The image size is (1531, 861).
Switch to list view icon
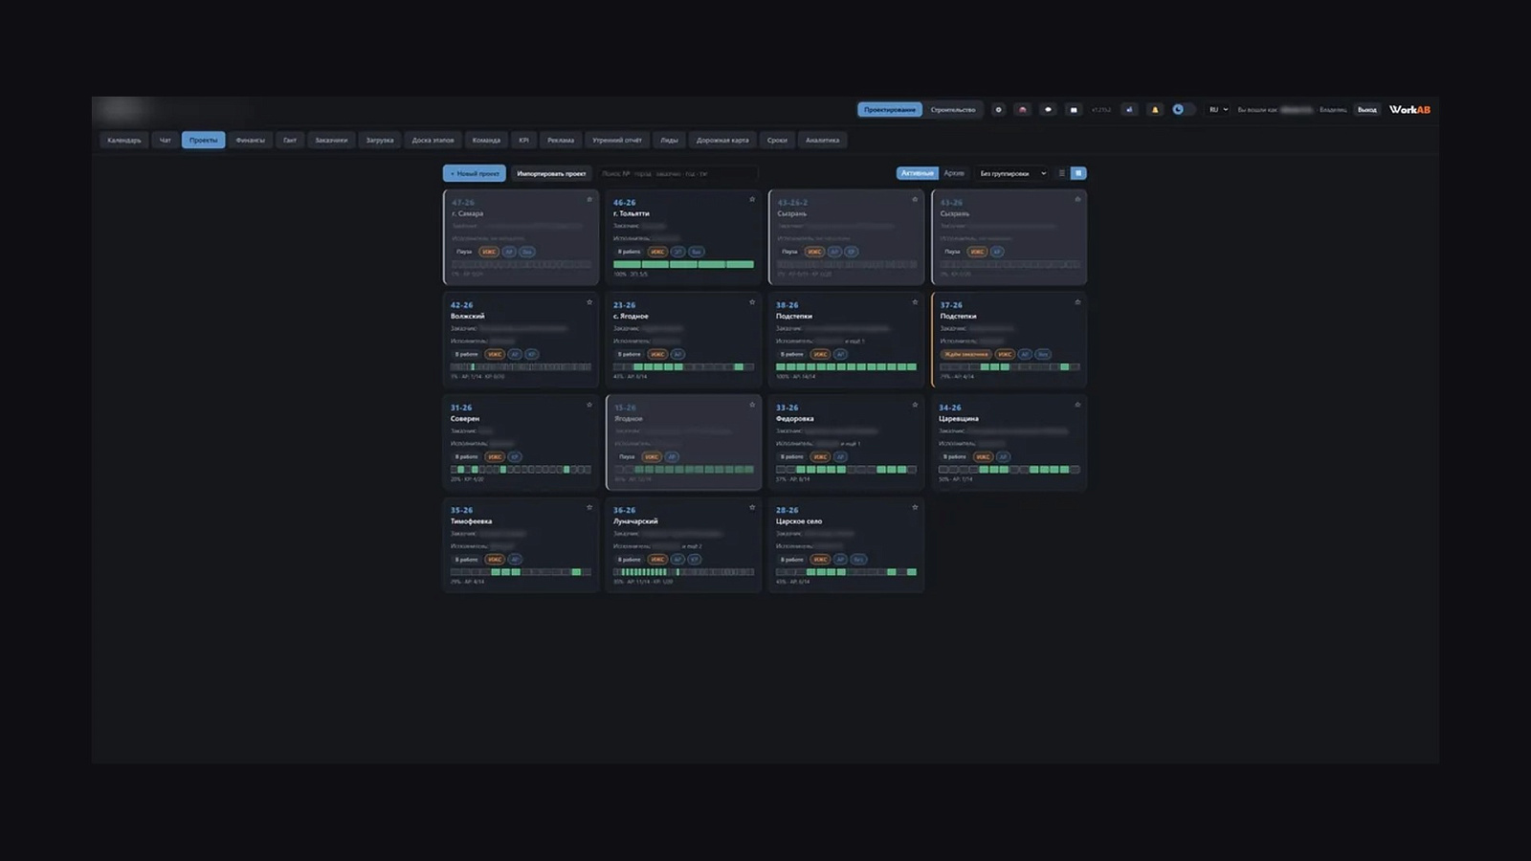coord(1061,173)
